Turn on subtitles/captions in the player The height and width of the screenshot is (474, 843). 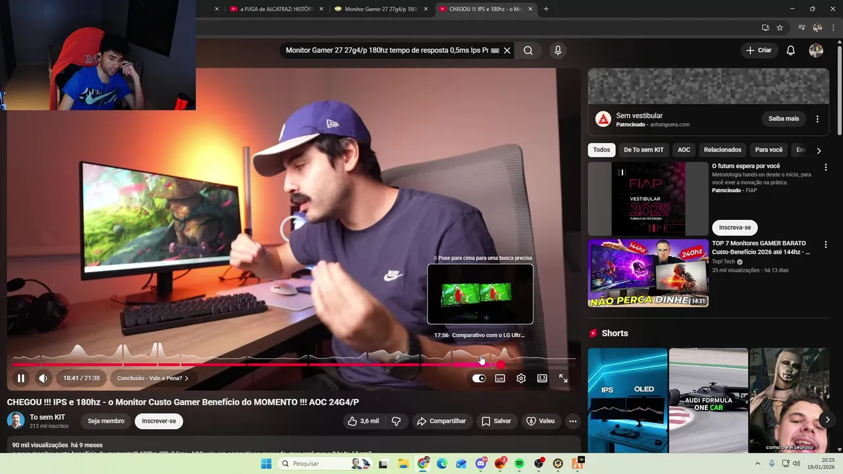pyautogui.click(x=500, y=379)
